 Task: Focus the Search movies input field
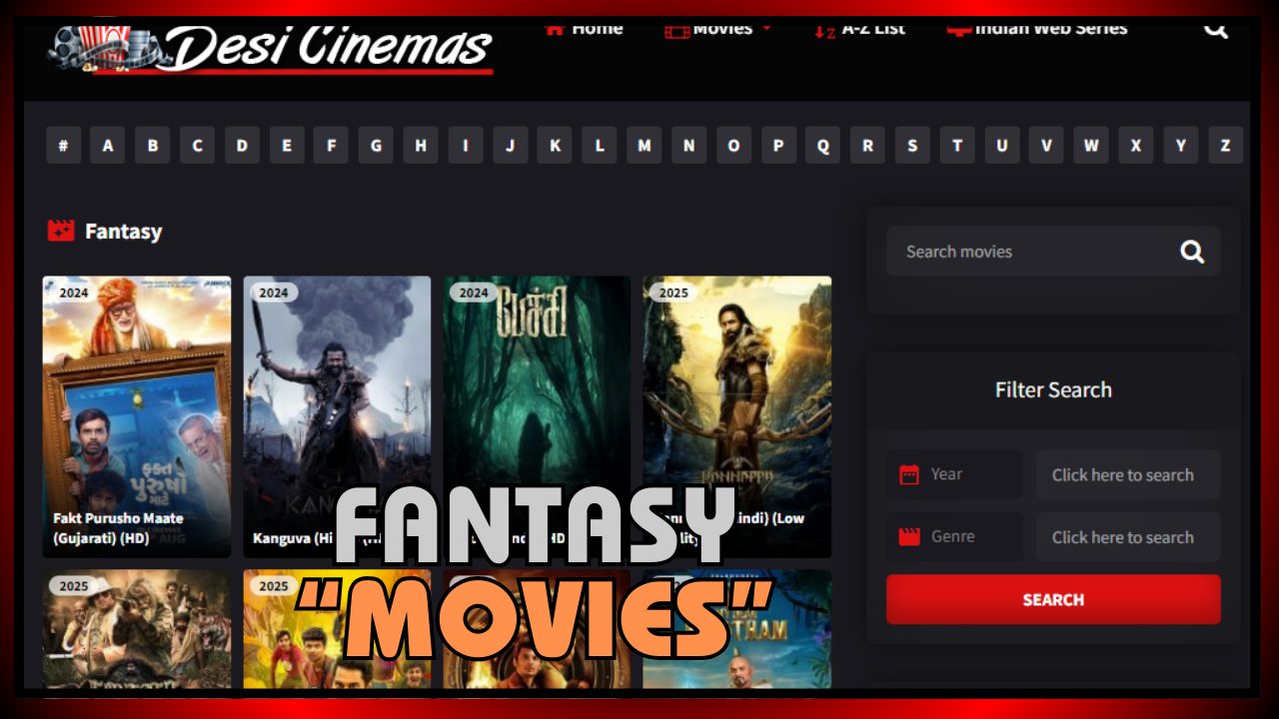click(x=1029, y=252)
